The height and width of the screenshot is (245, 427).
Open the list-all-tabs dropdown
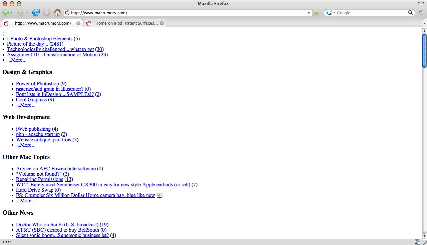(424, 23)
